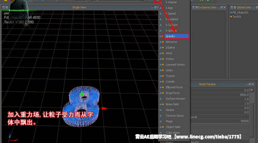Add the Gravity daemon from the menu
Screen dimensions: 258x143
click(x=176, y=36)
